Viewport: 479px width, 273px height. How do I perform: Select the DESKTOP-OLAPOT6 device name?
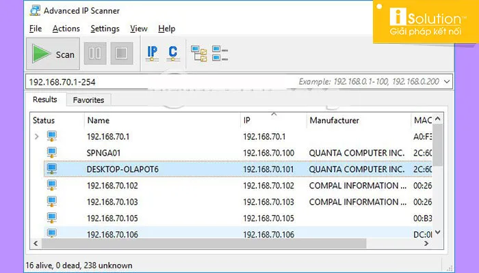tap(122, 169)
